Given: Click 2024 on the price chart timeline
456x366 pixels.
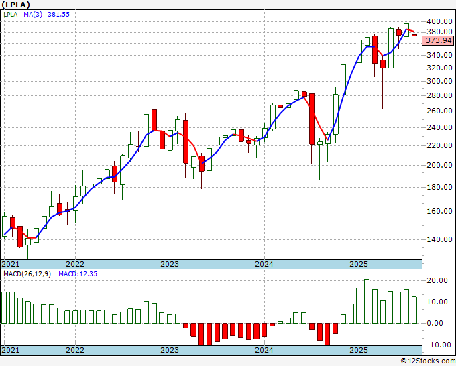Looking at the screenshot, I should pos(264,264).
